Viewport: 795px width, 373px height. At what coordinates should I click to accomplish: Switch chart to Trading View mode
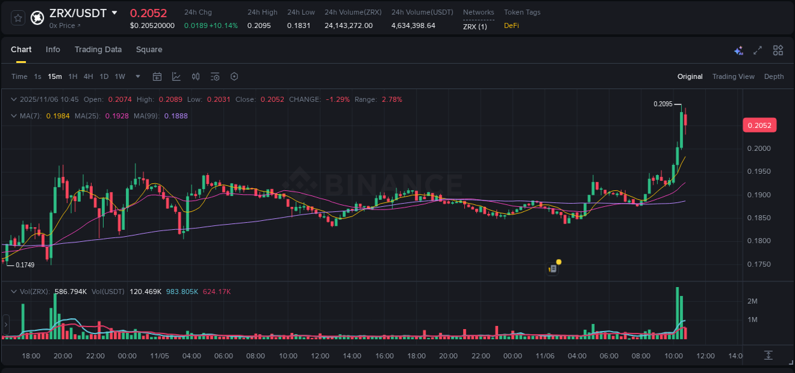pyautogui.click(x=733, y=76)
